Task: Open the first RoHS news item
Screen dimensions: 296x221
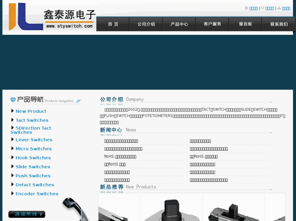Action: coord(120,157)
